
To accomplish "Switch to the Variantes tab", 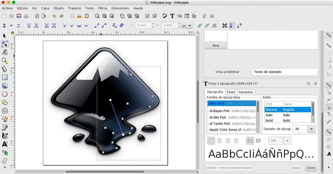I will (x=246, y=92).
